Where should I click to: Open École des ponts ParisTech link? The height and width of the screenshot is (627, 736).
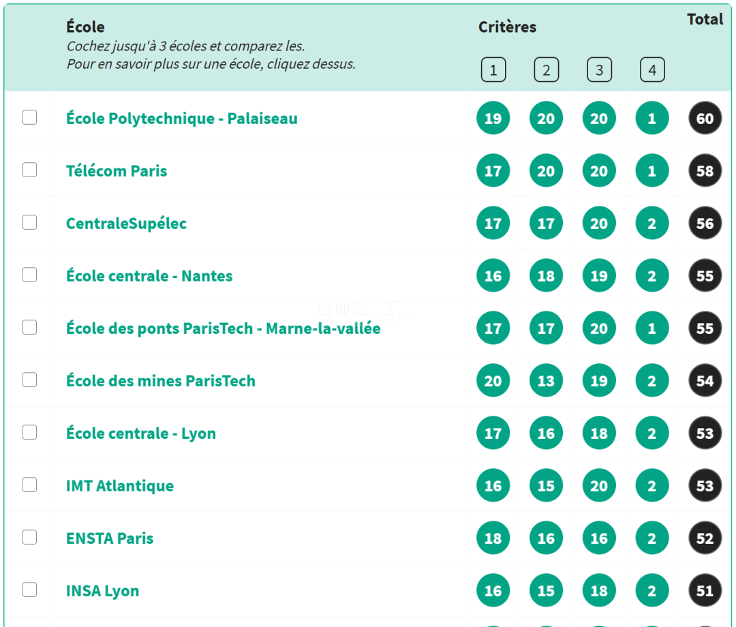(x=223, y=328)
